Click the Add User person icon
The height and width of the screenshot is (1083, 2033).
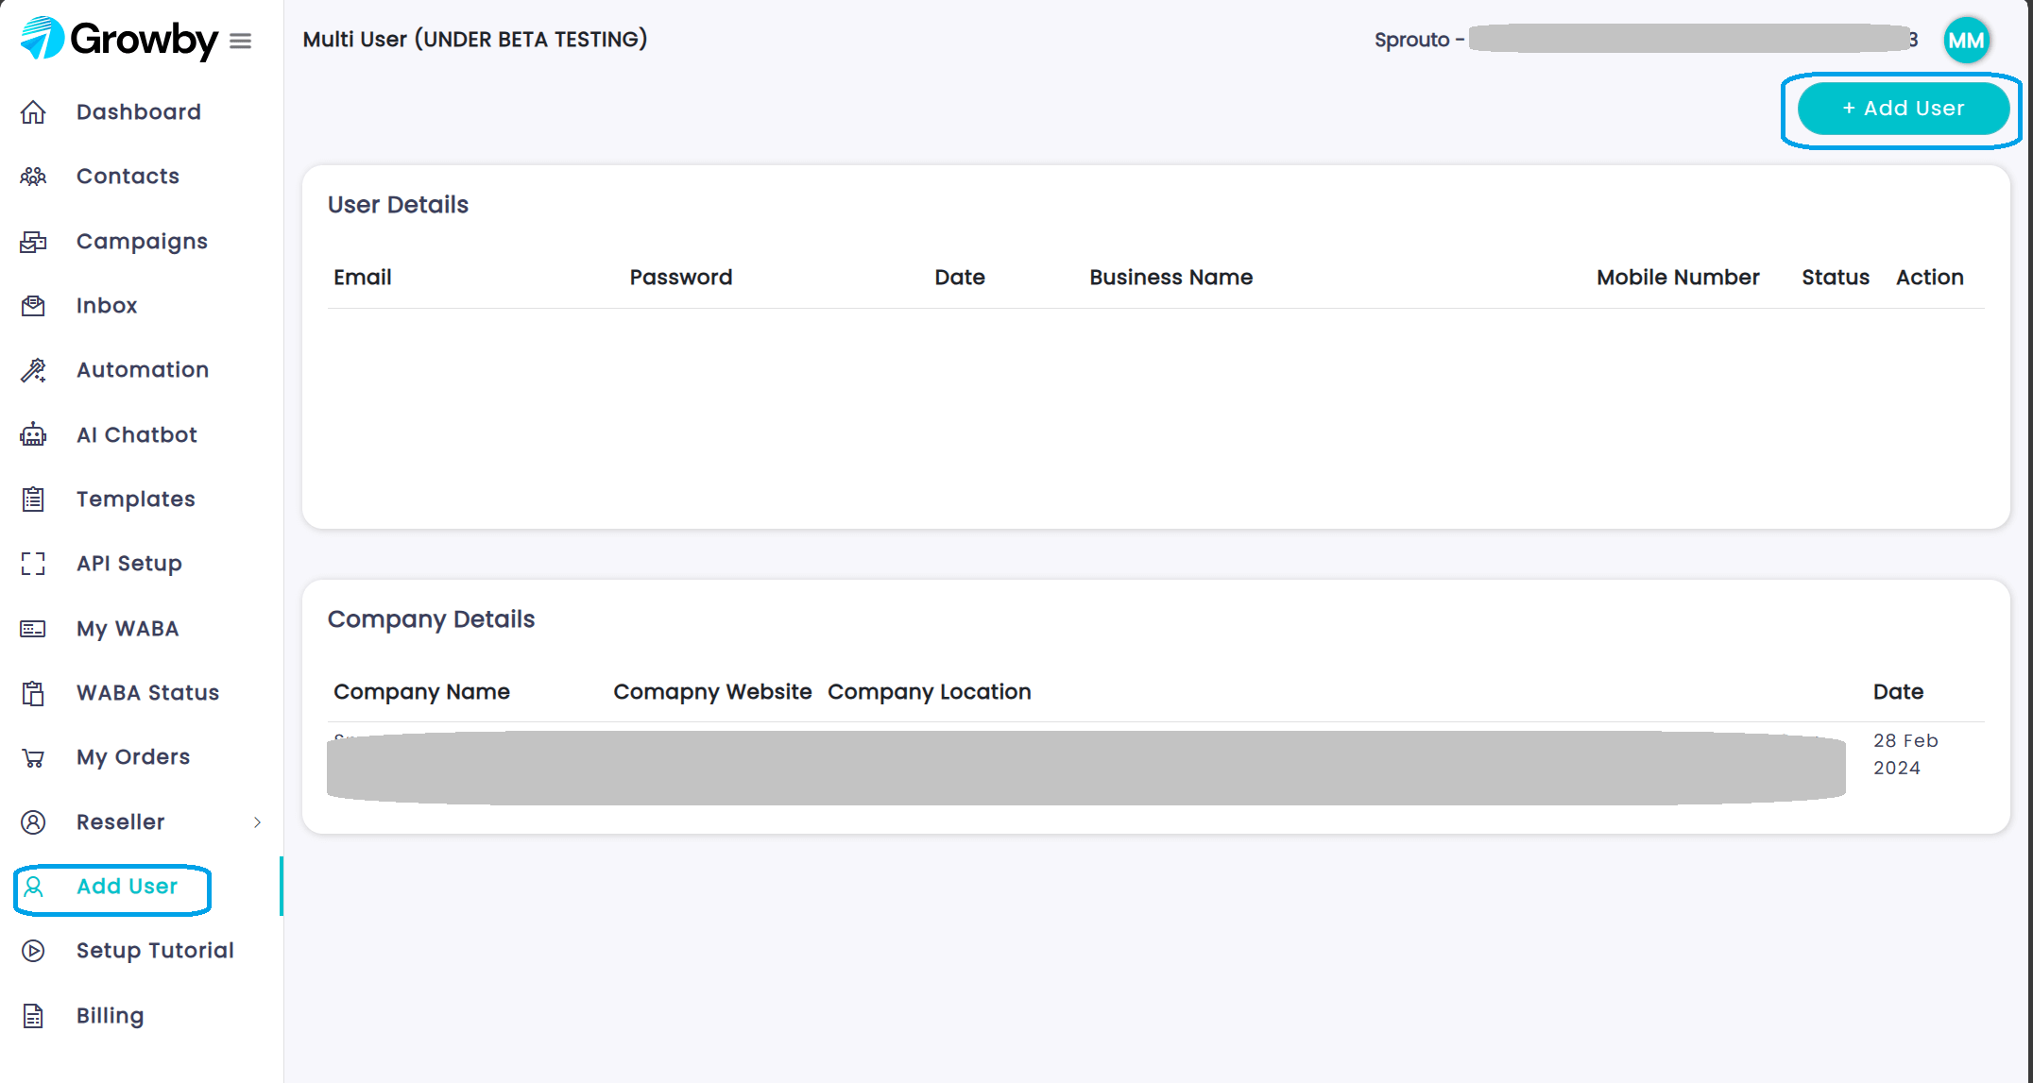33,887
